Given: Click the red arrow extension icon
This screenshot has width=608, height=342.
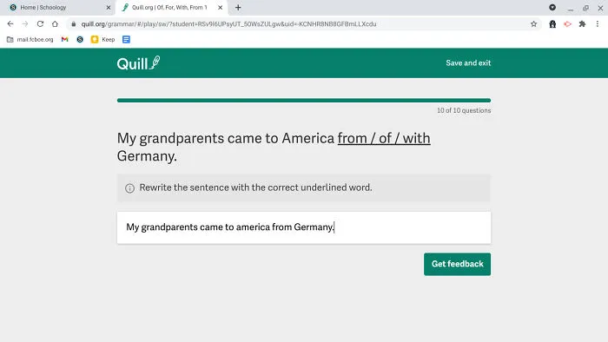Looking at the screenshot, I should click(x=568, y=24).
